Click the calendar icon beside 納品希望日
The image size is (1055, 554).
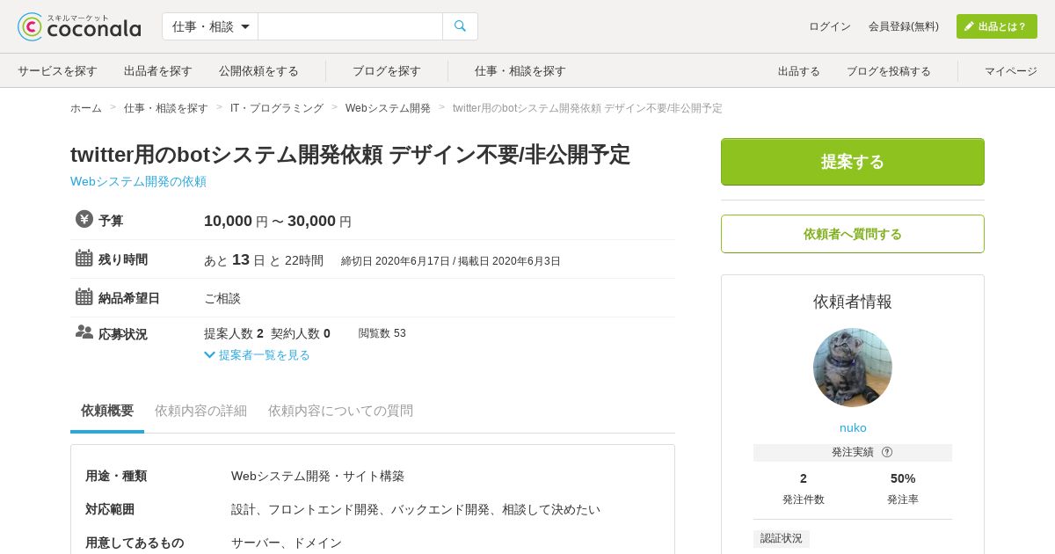point(84,296)
